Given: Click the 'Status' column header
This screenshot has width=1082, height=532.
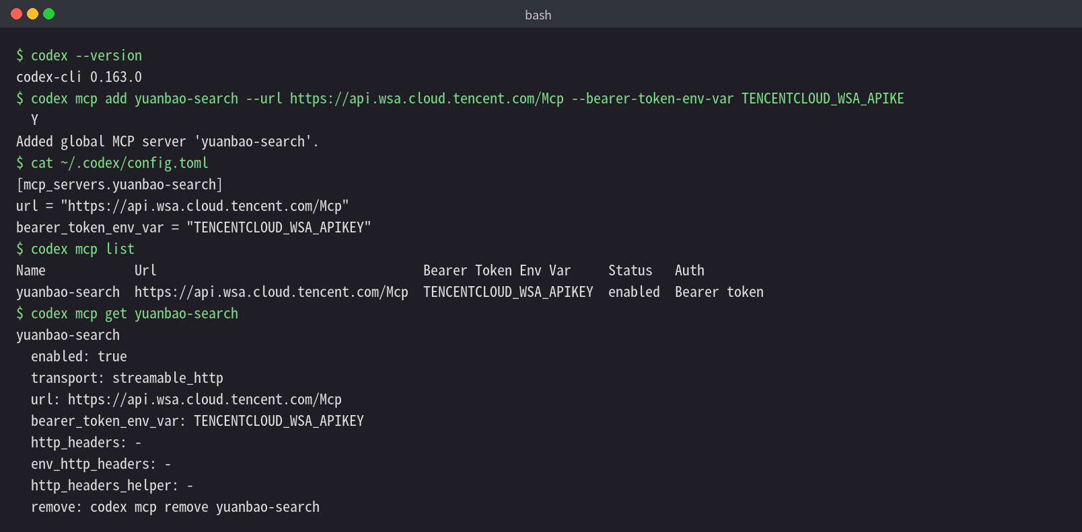Looking at the screenshot, I should coord(630,271).
